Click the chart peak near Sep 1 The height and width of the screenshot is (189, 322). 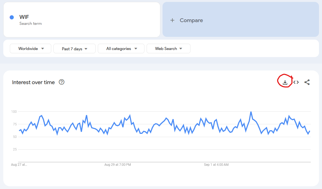click(251, 112)
